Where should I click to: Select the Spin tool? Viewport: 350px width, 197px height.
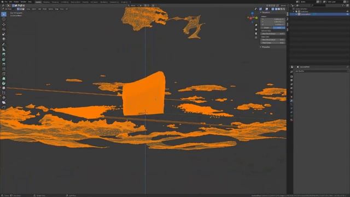tap(4, 83)
